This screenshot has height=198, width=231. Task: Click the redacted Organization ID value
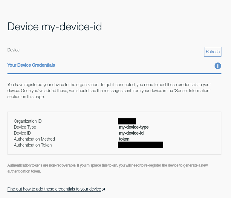(x=127, y=121)
